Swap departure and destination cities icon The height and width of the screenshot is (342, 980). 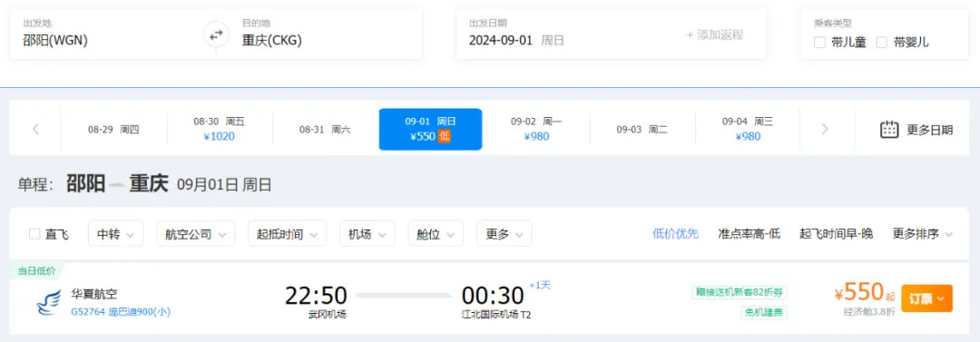tap(216, 35)
